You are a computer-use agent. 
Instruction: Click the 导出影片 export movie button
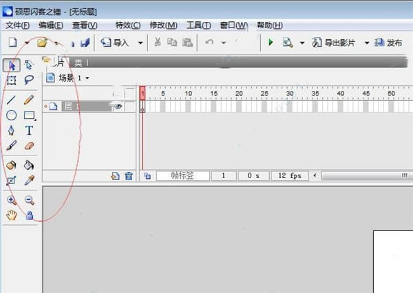click(x=337, y=43)
